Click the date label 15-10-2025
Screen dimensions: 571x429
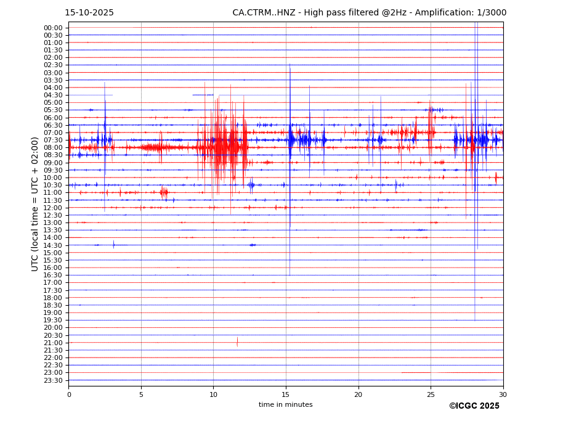click(89, 13)
